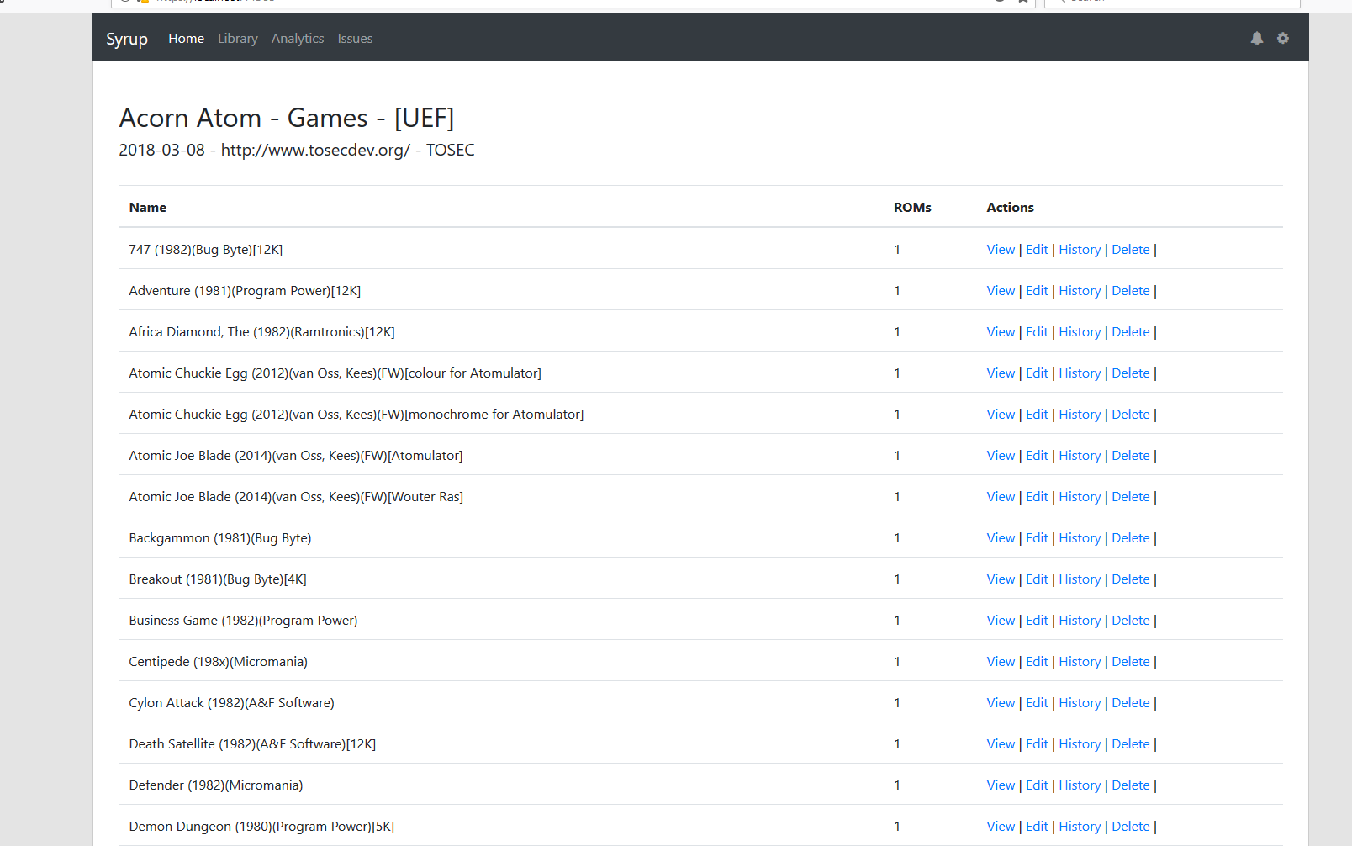Edit Atomic Joe Blade [Atomulator] entry
1352x846 pixels.
[1037, 456]
